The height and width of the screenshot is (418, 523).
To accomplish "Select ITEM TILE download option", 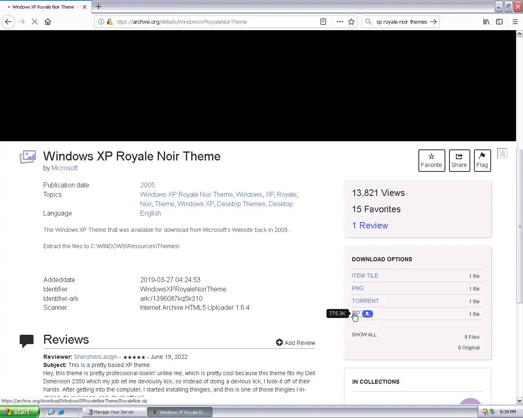I will point(365,276).
